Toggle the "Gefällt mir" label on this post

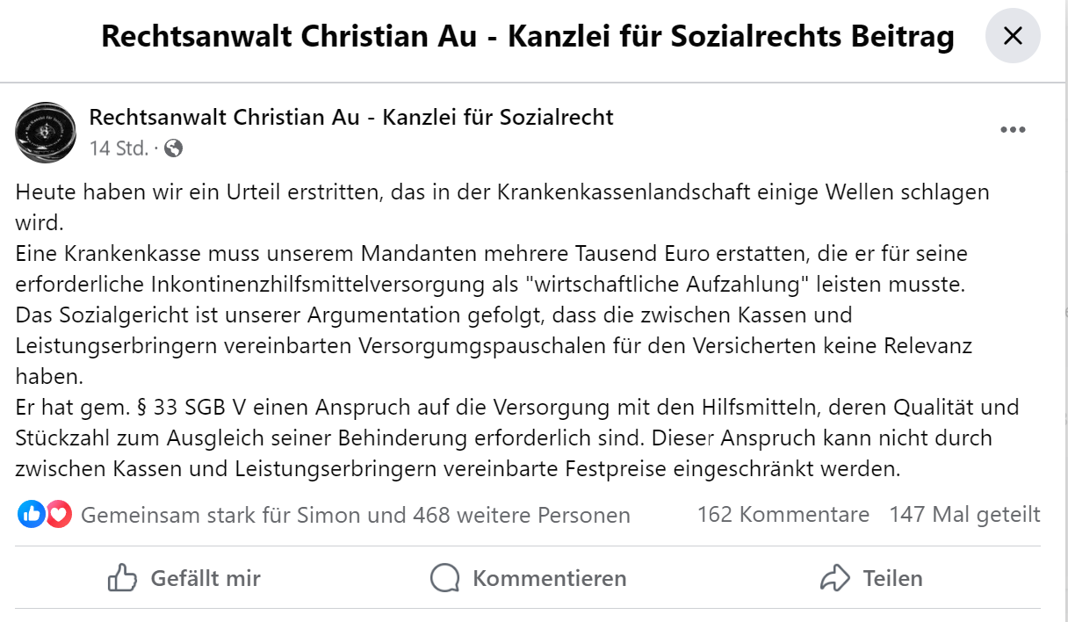pos(206,578)
